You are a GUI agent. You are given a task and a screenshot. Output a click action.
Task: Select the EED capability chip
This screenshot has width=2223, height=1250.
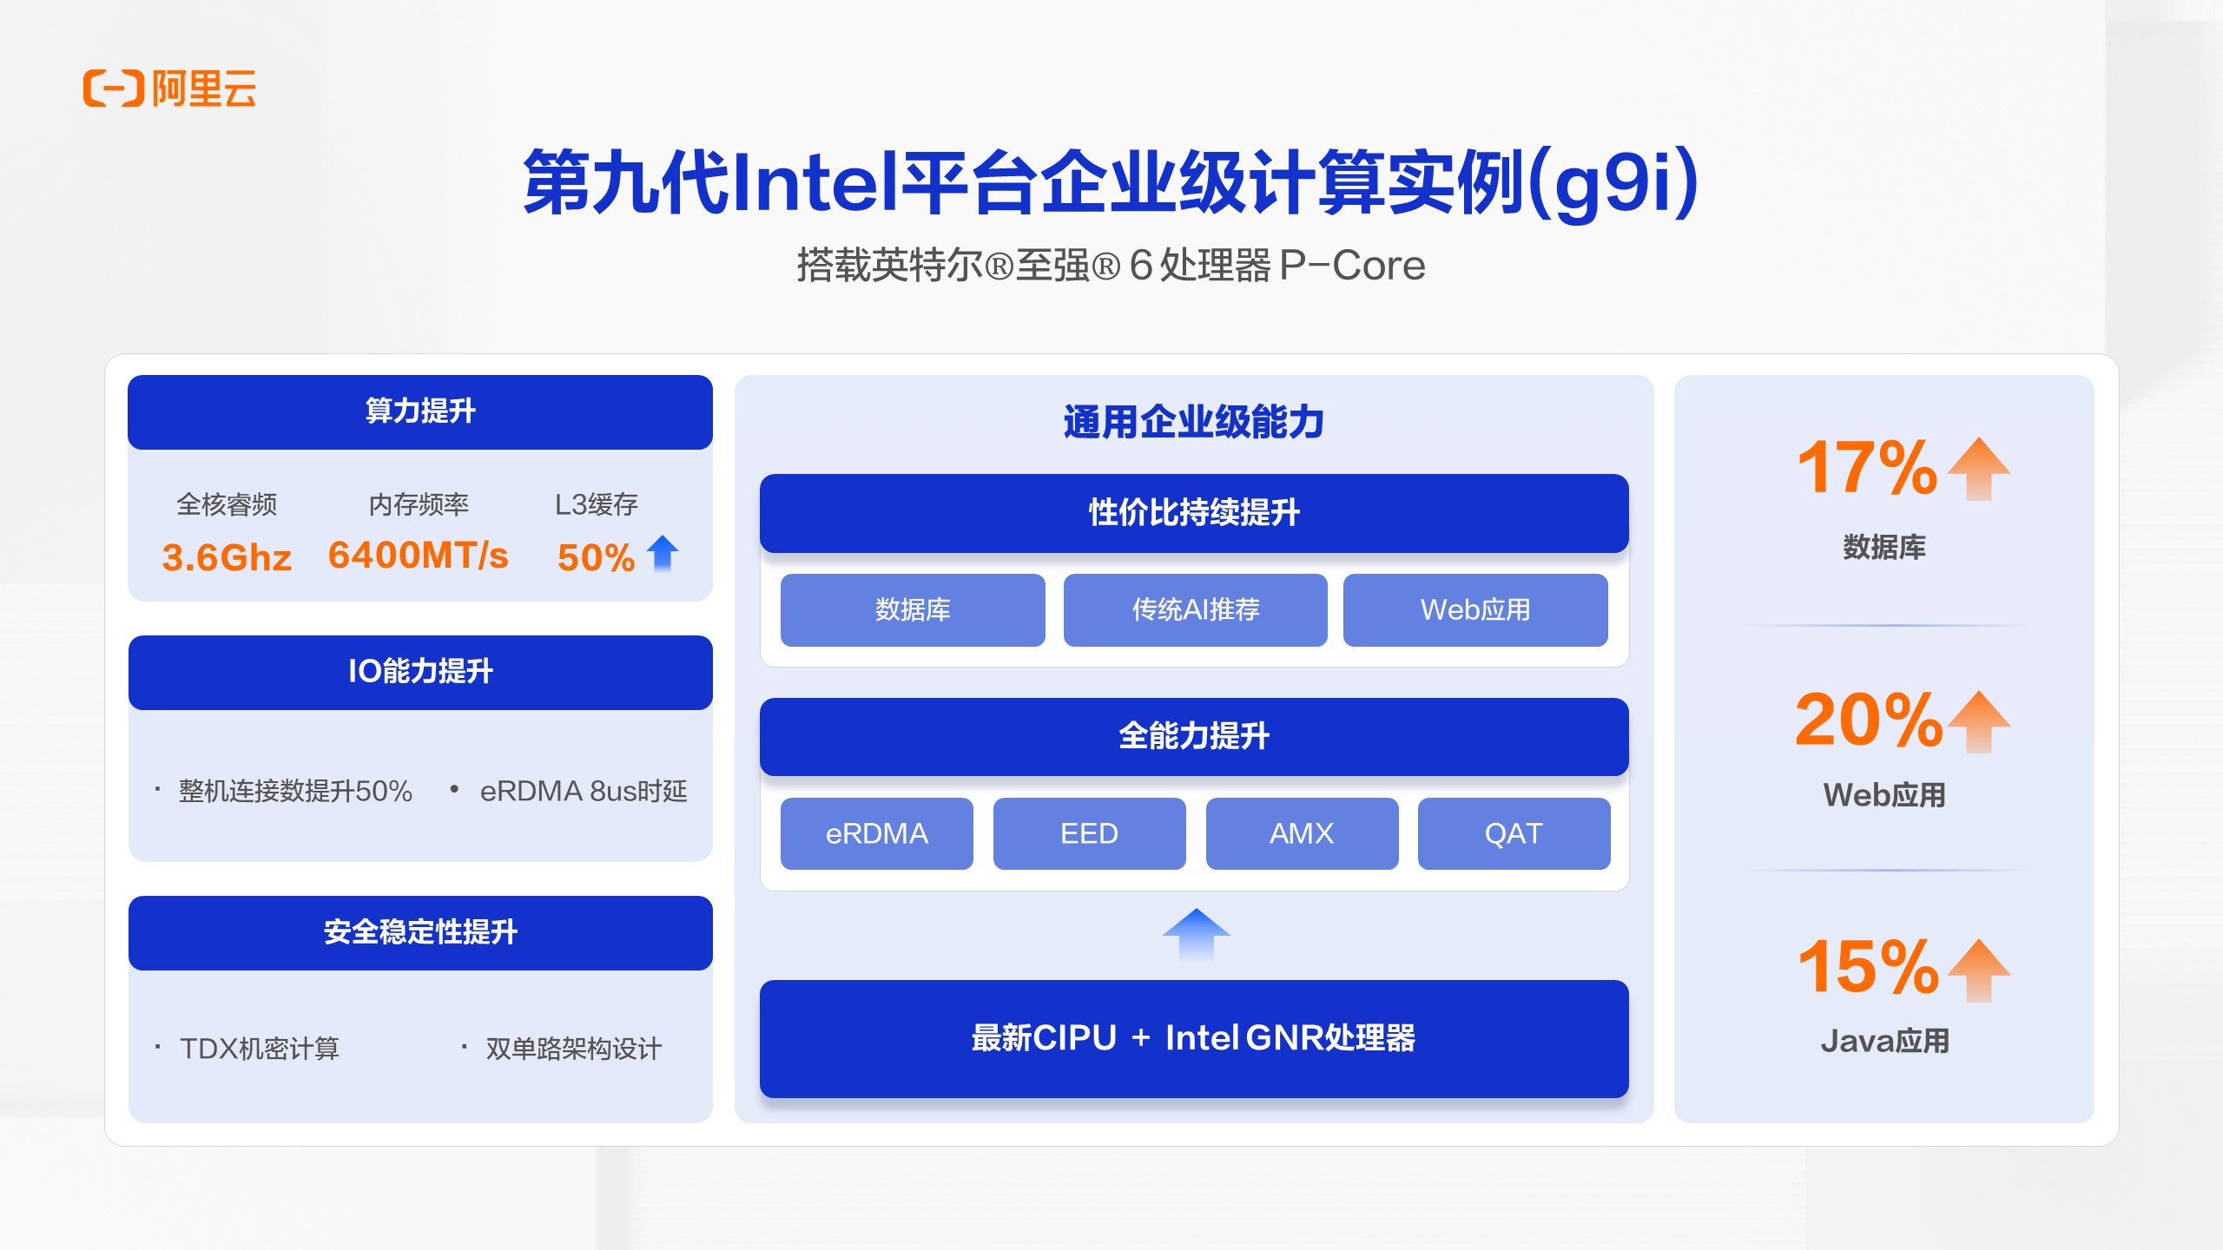click(1089, 834)
